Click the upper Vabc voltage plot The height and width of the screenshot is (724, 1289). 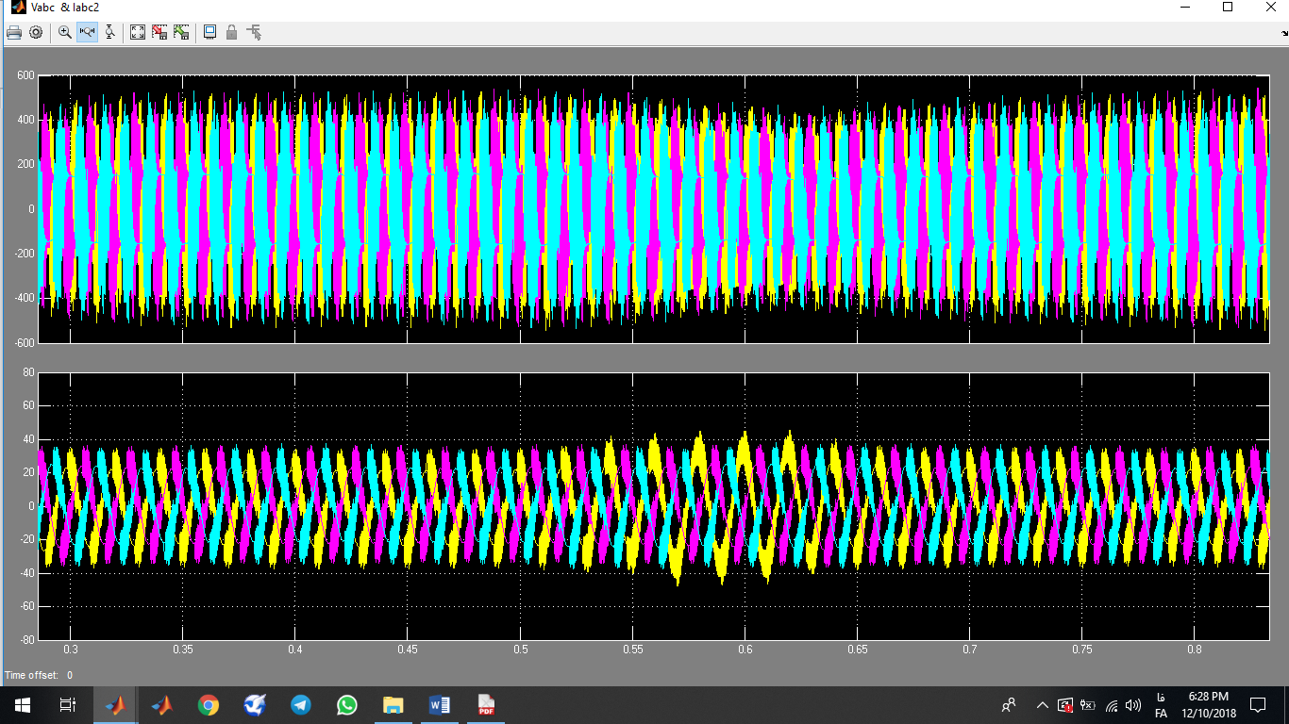653,209
